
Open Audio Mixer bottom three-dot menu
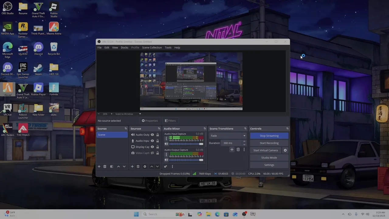172,167
